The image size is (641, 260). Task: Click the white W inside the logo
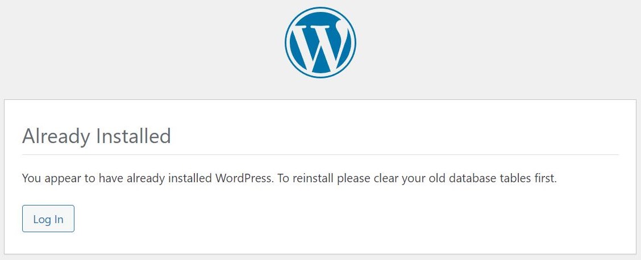[320, 47]
